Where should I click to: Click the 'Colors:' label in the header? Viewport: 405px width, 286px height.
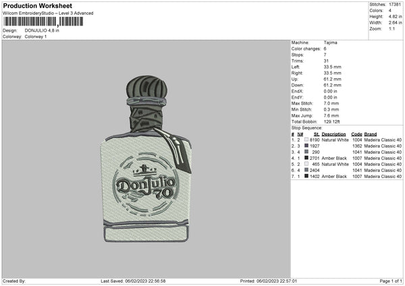[376, 11]
